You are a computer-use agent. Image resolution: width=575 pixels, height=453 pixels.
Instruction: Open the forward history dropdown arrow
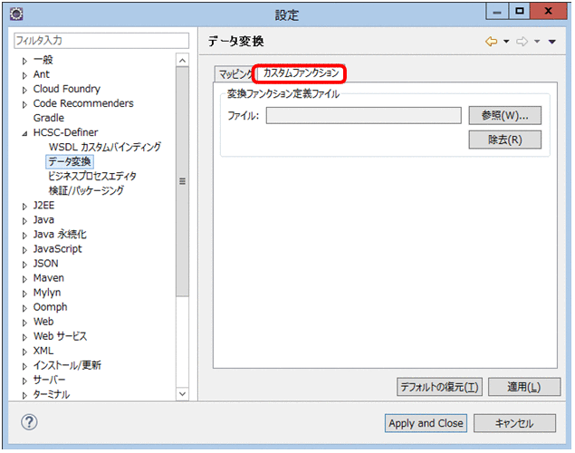(x=537, y=42)
